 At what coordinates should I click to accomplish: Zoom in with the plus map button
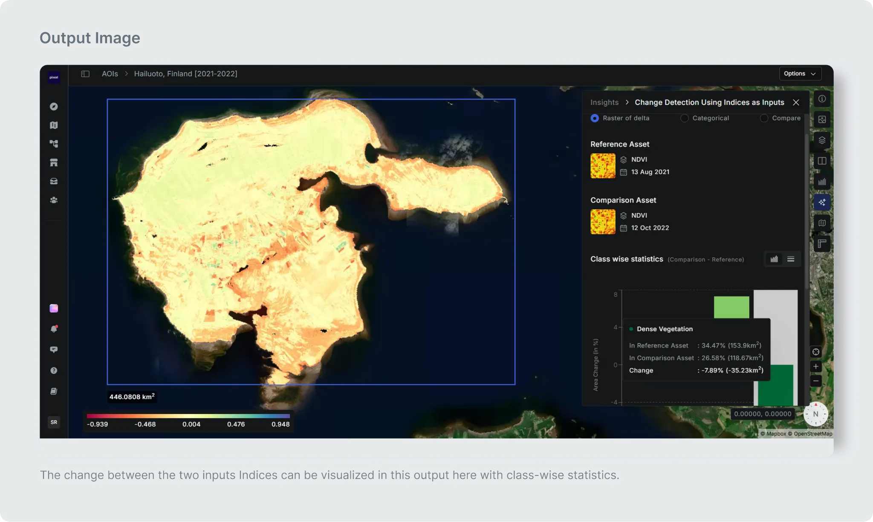click(815, 366)
